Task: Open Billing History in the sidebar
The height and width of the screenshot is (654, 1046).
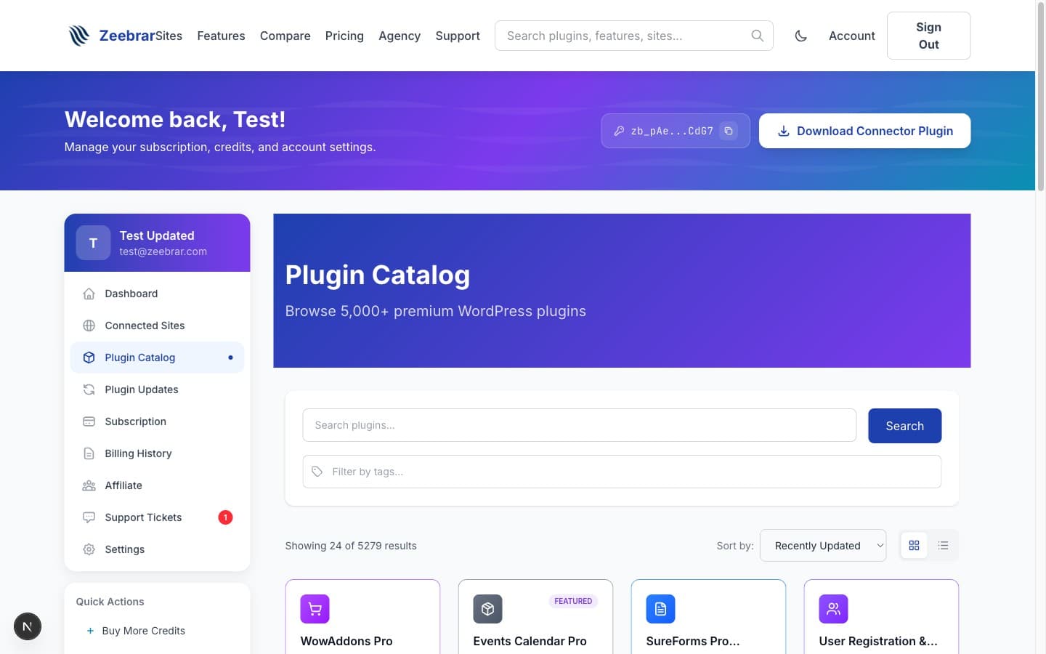Action: click(157, 453)
